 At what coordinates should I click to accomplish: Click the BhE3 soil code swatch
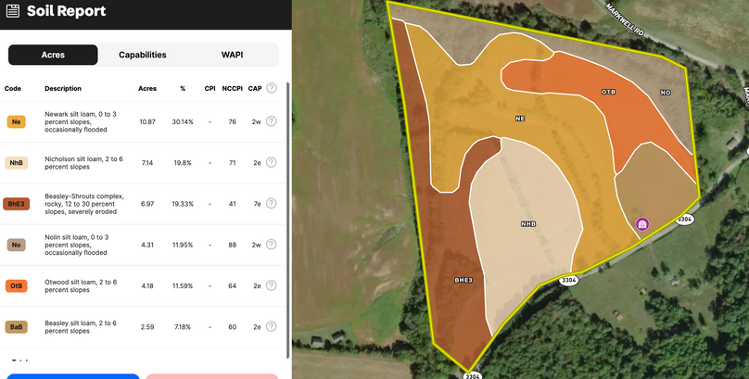(17, 204)
